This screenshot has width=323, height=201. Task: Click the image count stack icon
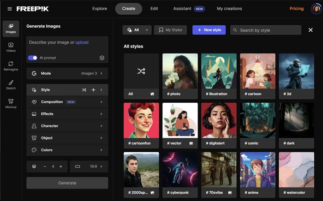(x=34, y=166)
